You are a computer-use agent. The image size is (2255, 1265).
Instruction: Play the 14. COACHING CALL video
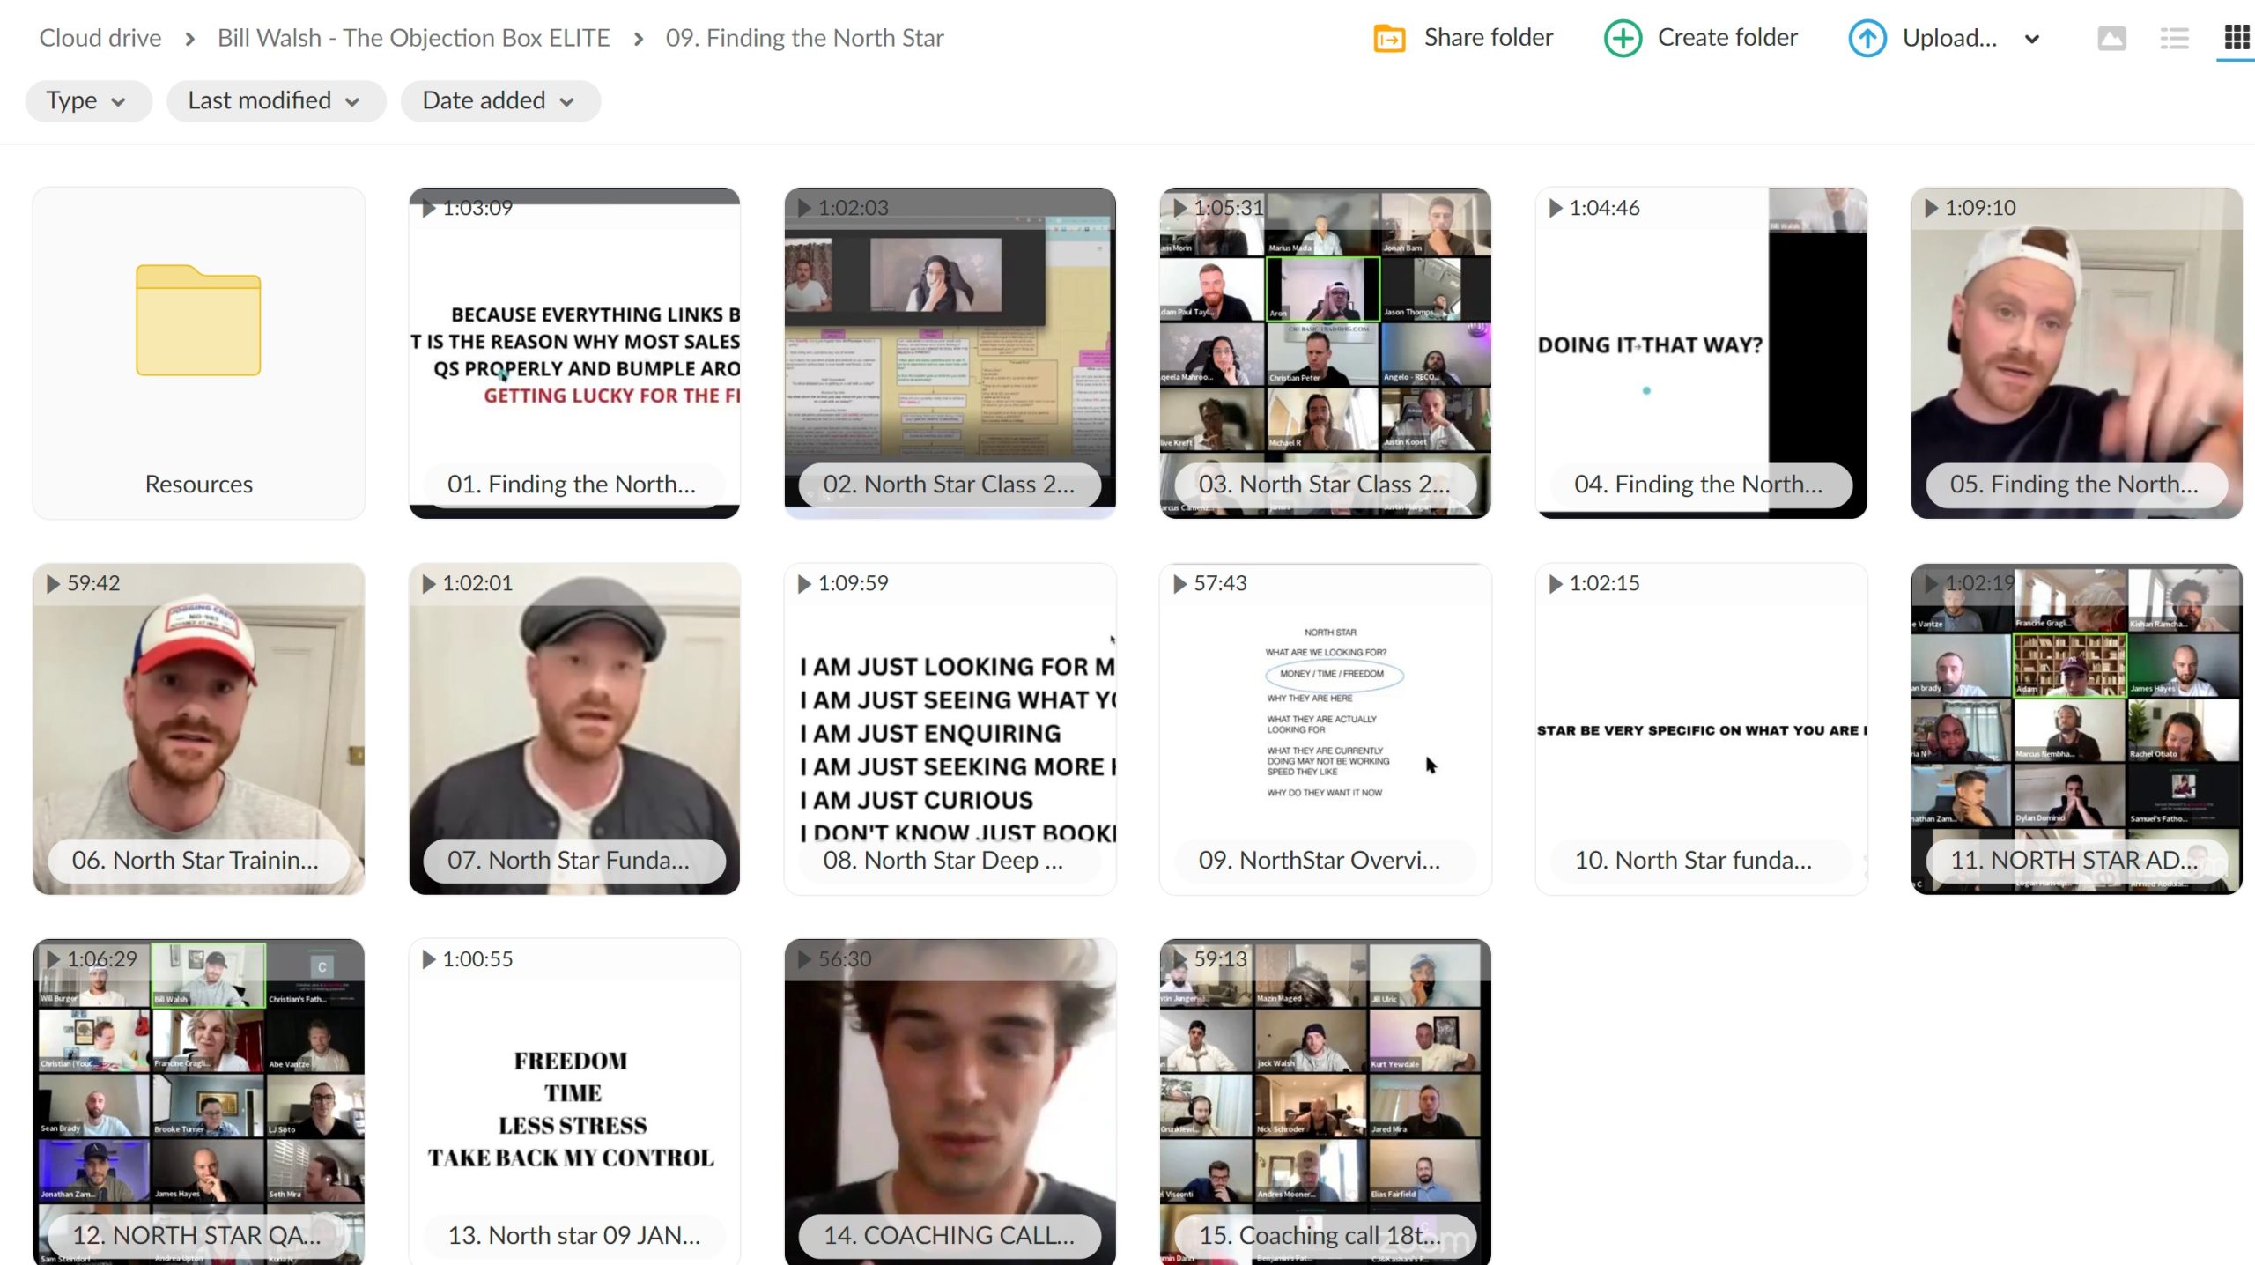(x=949, y=1101)
